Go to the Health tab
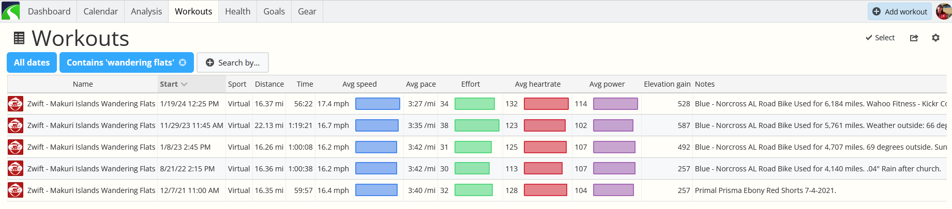952x209 pixels. [237, 11]
